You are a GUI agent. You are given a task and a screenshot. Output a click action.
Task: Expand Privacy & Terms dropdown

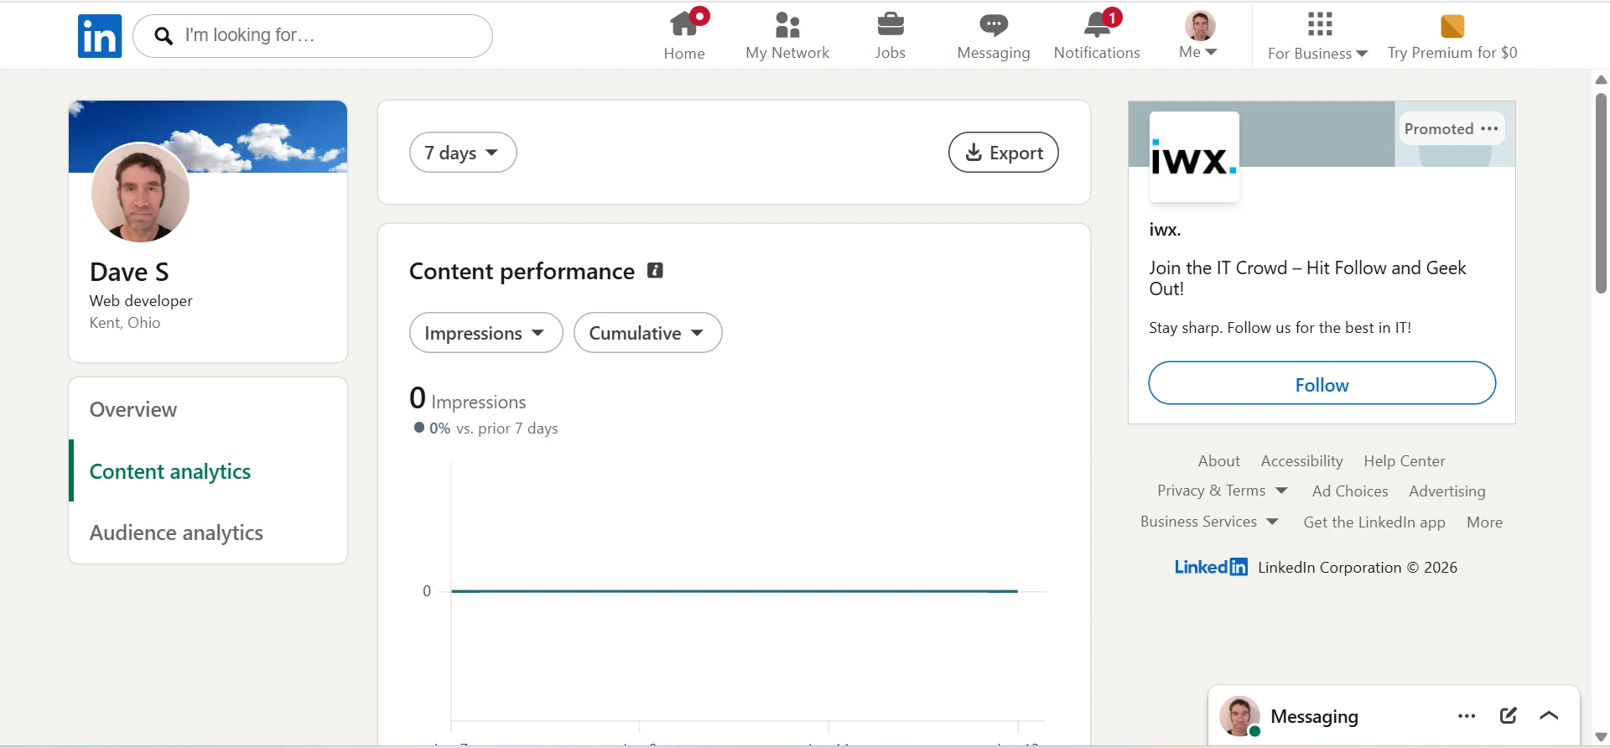[x=1222, y=491]
